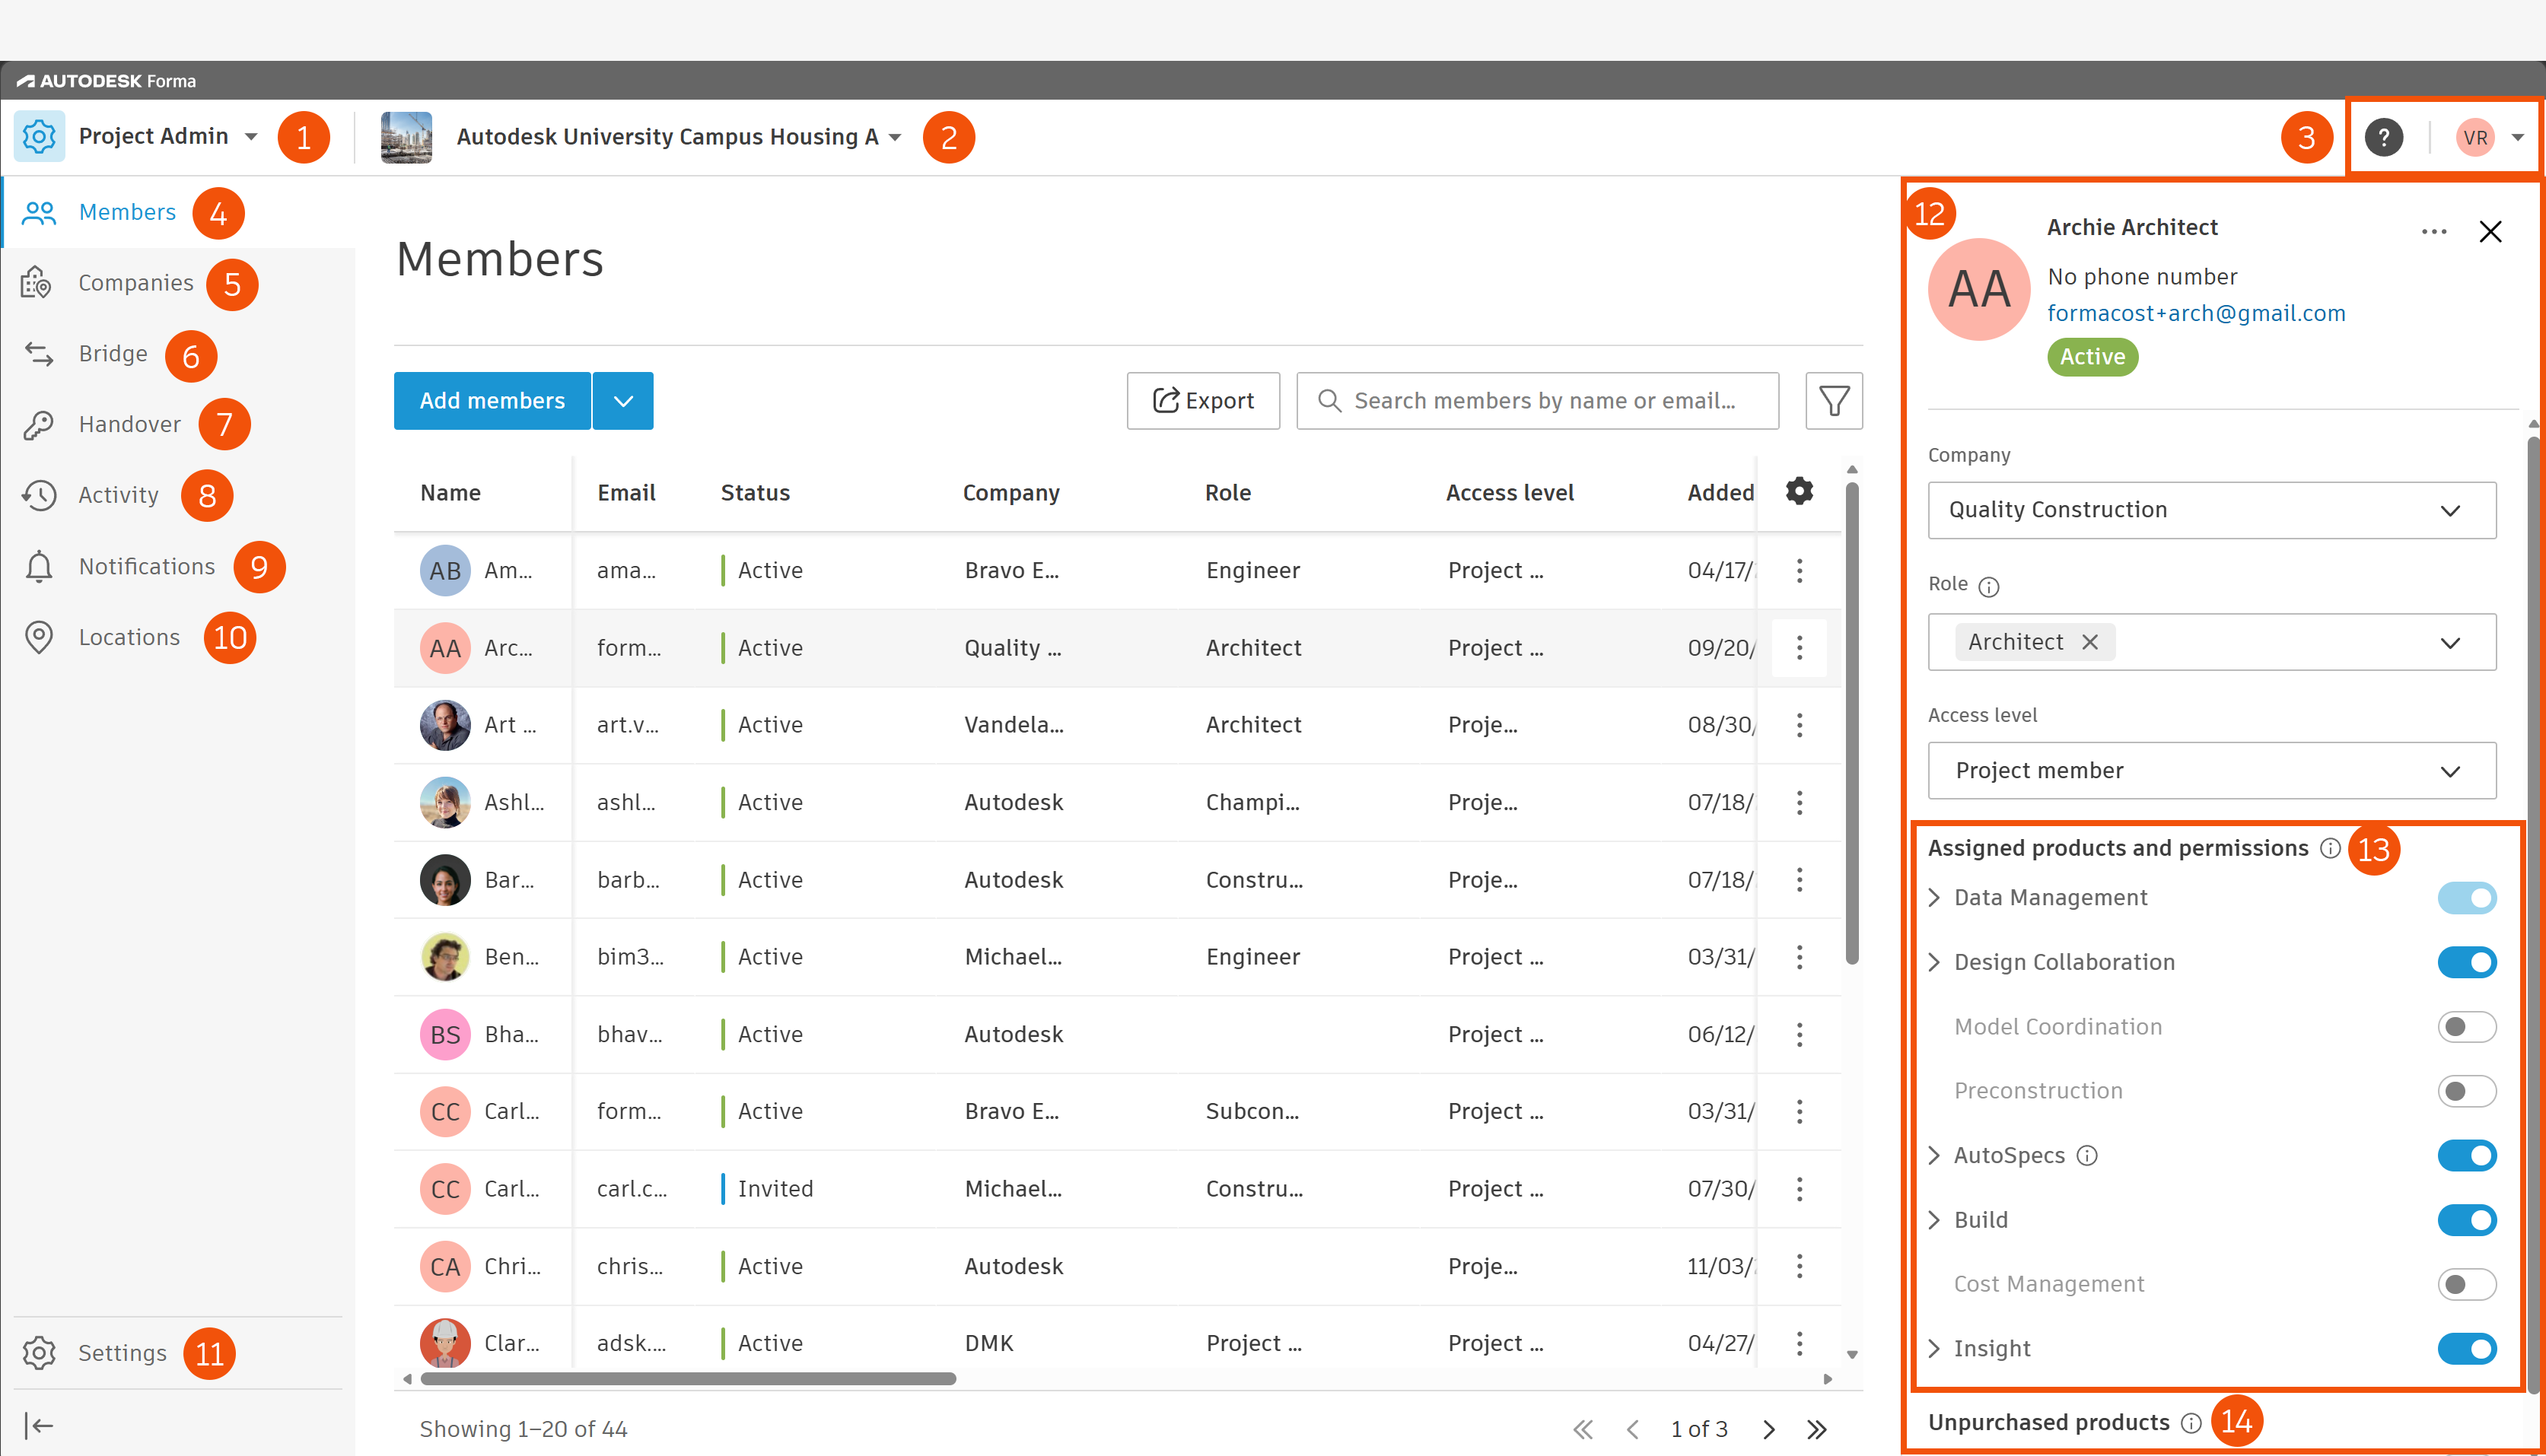The image size is (2546, 1456).
Task: Open row actions menu for Arc... Quality row
Action: 1799,648
